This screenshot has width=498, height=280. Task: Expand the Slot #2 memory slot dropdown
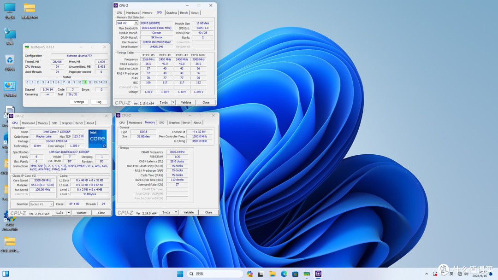pyautogui.click(x=136, y=23)
